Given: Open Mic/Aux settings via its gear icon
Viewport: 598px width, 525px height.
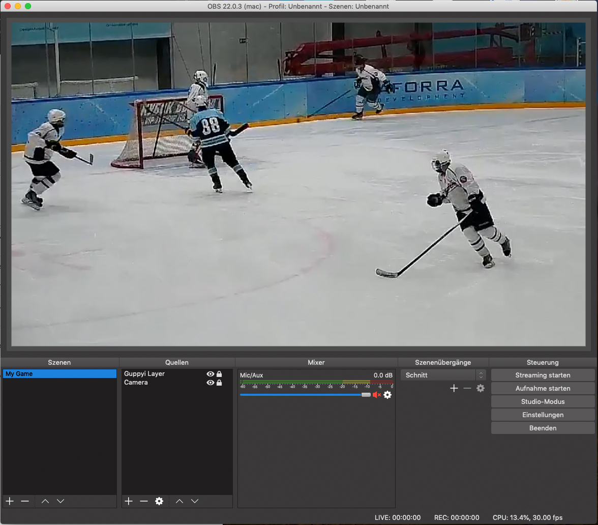Looking at the screenshot, I should (387, 395).
